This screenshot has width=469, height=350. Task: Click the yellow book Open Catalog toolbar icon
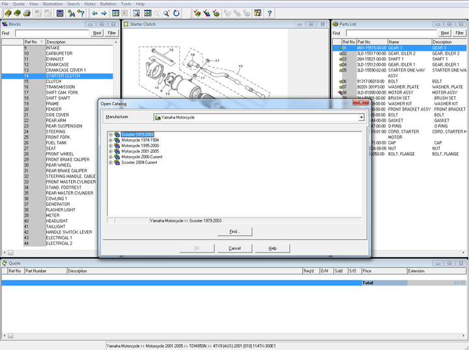(8, 13)
